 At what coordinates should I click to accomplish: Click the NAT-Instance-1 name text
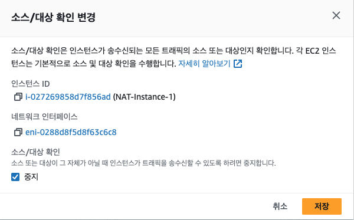(x=144, y=97)
